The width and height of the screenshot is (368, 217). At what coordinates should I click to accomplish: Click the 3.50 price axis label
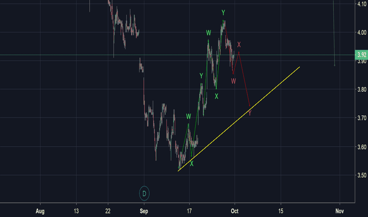[362, 175]
